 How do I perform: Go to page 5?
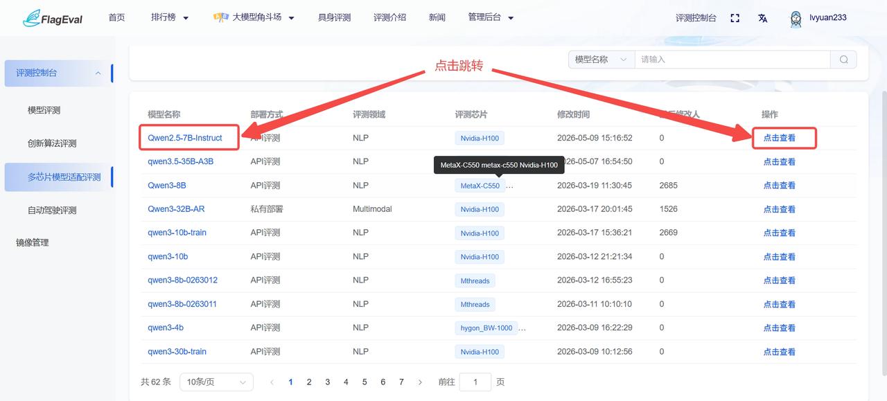pyautogui.click(x=365, y=382)
